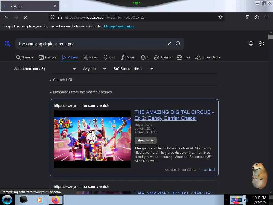Open a new tab with plus
Image resolution: width=273 pixels, height=205 pixels.
(x=65, y=6)
